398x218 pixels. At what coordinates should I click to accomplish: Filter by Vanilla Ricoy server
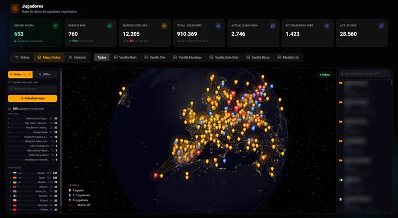(x=258, y=57)
